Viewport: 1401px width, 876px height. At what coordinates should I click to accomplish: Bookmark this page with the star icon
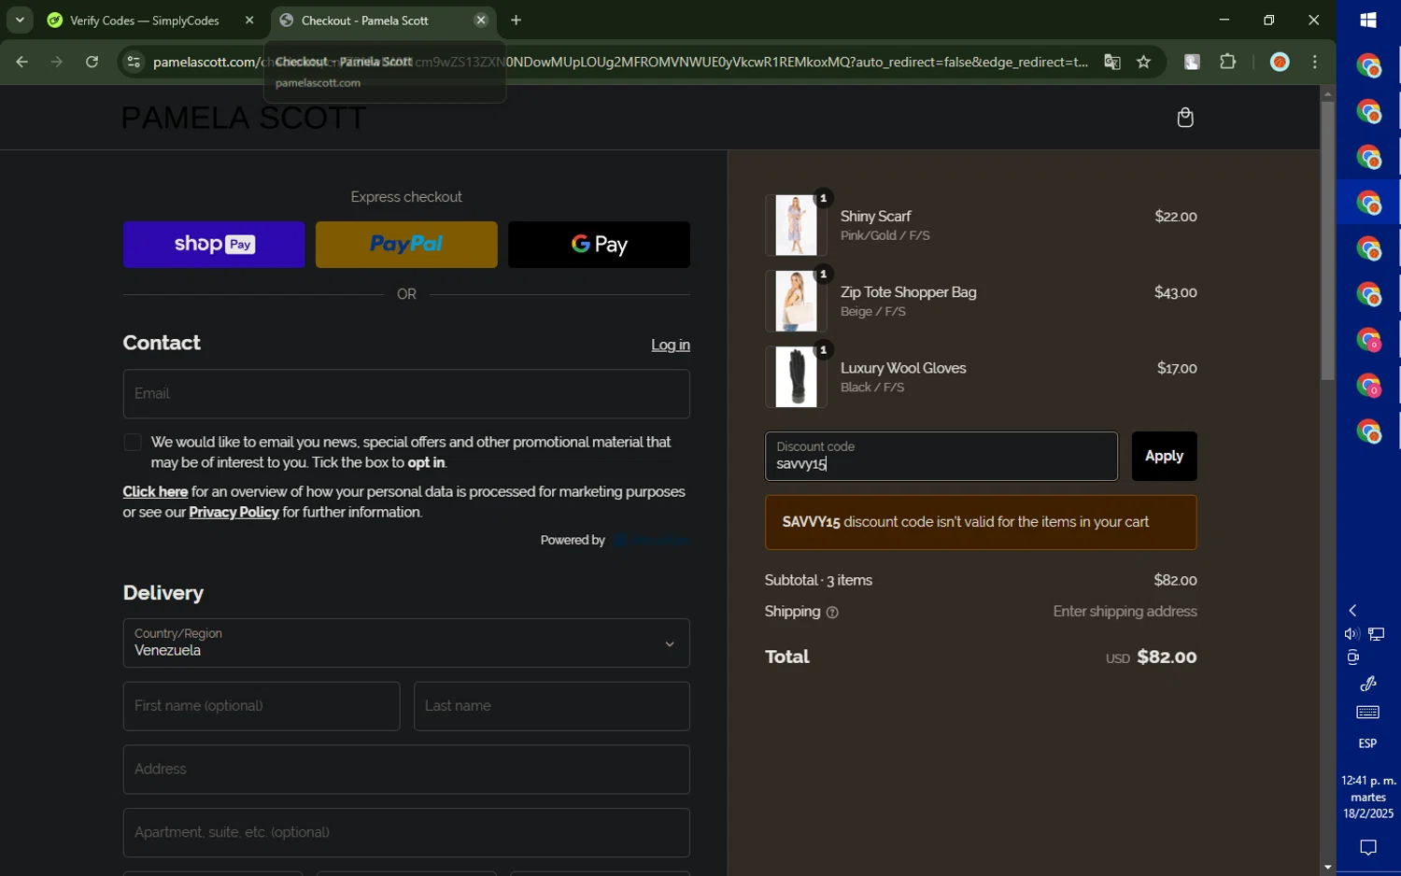pos(1143,62)
